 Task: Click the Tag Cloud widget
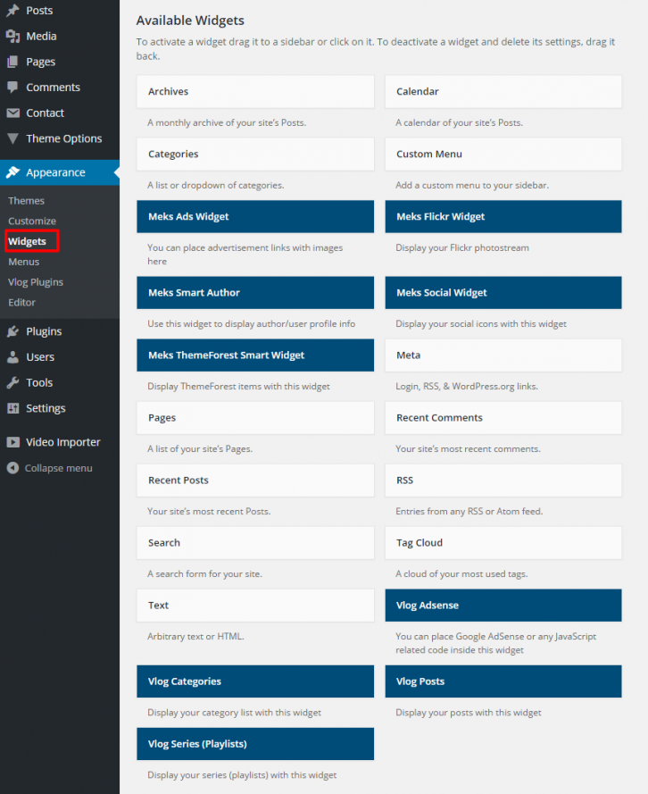(503, 542)
